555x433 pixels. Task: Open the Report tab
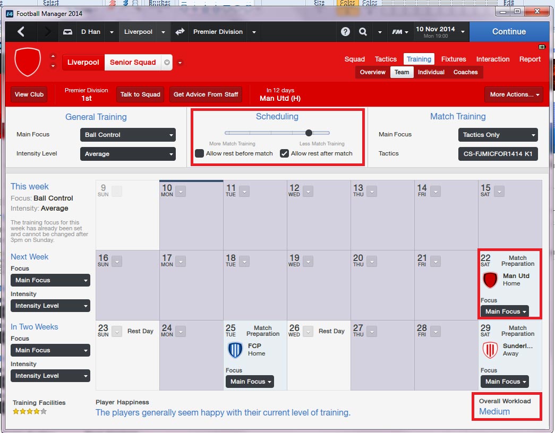click(x=530, y=59)
